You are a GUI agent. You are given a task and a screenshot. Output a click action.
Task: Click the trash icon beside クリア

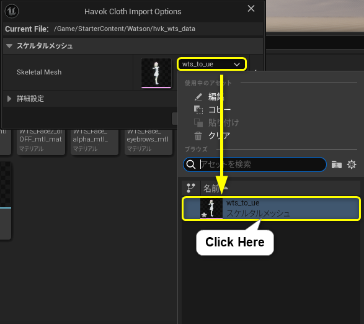point(198,136)
